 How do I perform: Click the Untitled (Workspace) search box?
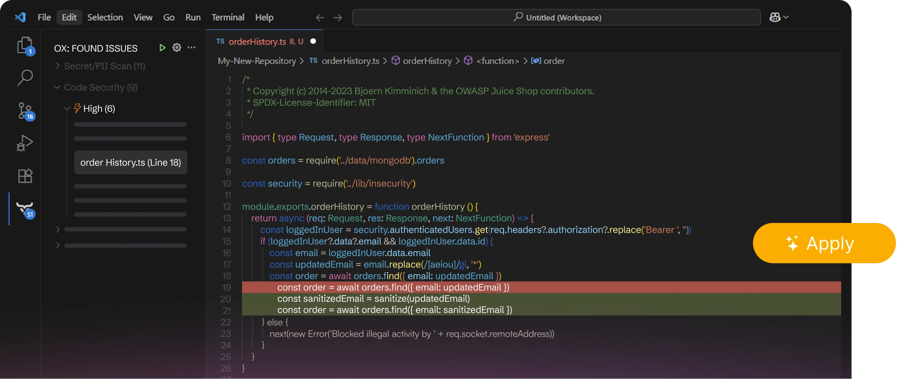556,17
